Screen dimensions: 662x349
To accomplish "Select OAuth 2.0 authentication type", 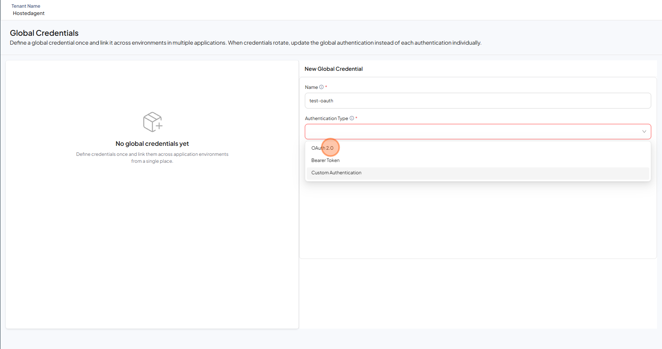I will 478,148.
